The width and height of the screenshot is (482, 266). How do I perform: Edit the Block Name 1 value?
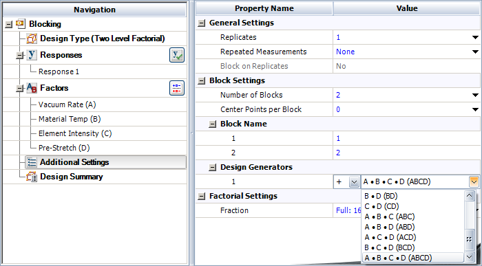click(406, 138)
